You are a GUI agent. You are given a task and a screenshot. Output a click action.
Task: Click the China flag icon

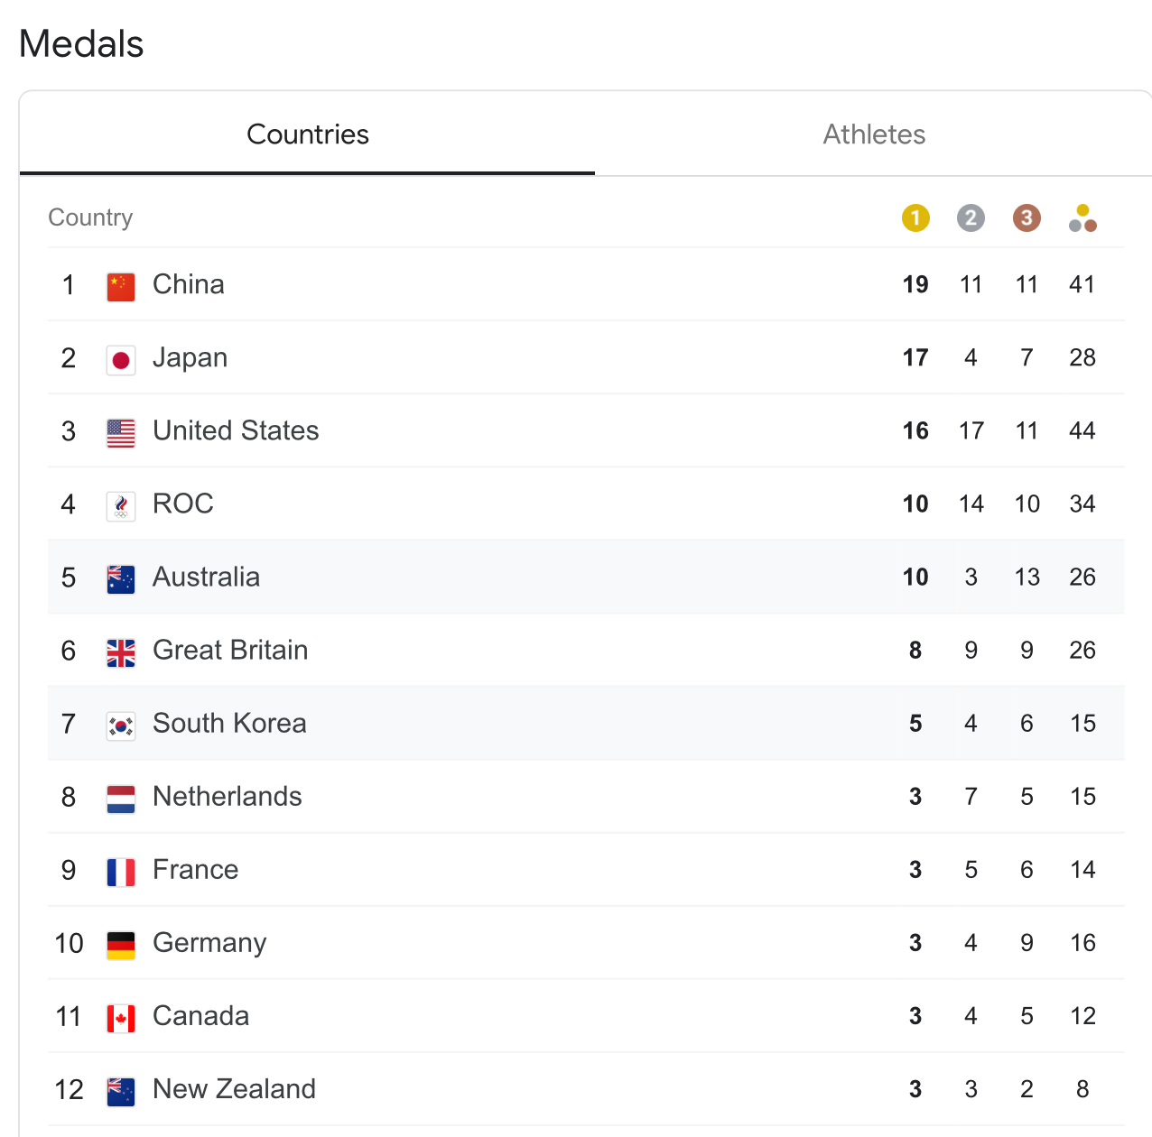(x=121, y=287)
